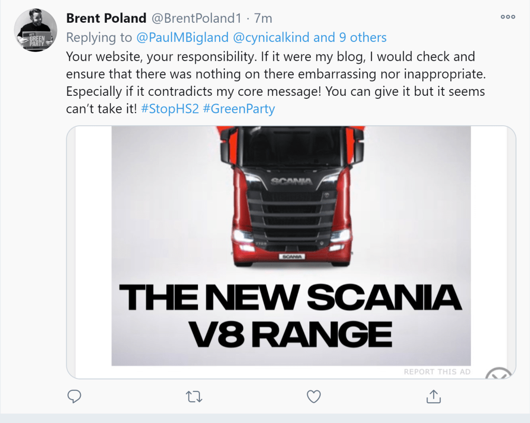Open Brent Poland's profile avatar
Screen dimensions: 530x423
coord(35,31)
